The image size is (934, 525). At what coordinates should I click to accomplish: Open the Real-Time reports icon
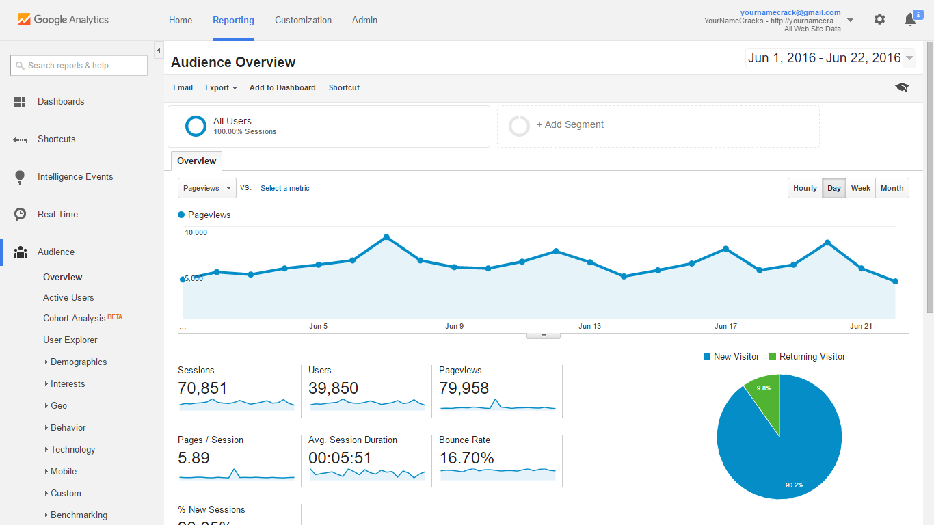coord(21,214)
